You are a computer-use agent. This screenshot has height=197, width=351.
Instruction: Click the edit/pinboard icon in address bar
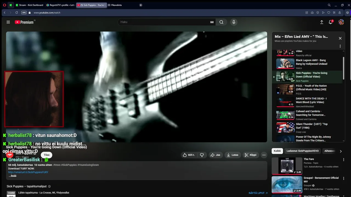(x=307, y=13)
